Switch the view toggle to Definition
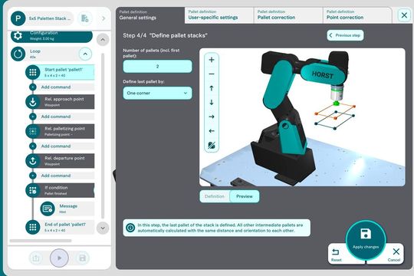414x276 pixels. (215, 196)
